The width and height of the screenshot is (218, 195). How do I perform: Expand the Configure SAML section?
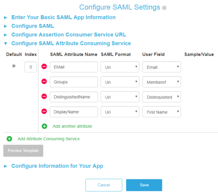pyautogui.click(x=33, y=26)
